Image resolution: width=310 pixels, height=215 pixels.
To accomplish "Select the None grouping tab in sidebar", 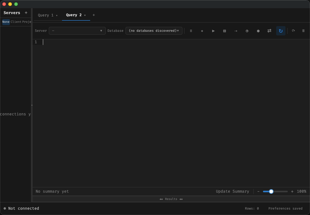I will pos(6,22).
